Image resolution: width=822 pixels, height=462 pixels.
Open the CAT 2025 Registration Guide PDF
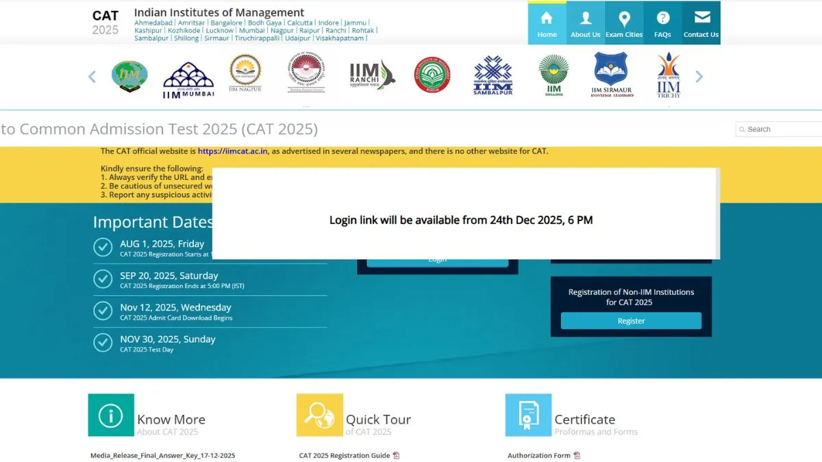[x=345, y=456]
